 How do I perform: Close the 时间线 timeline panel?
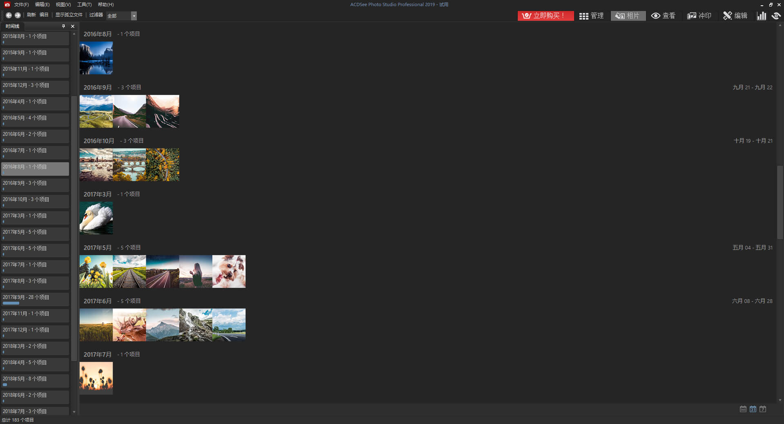pyautogui.click(x=73, y=26)
